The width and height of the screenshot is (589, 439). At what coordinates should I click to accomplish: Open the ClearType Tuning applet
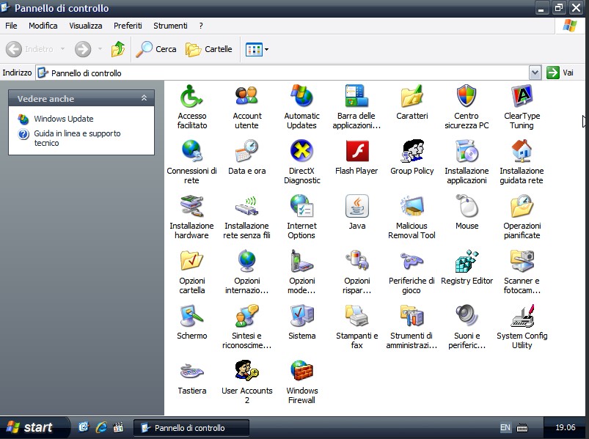point(522,107)
